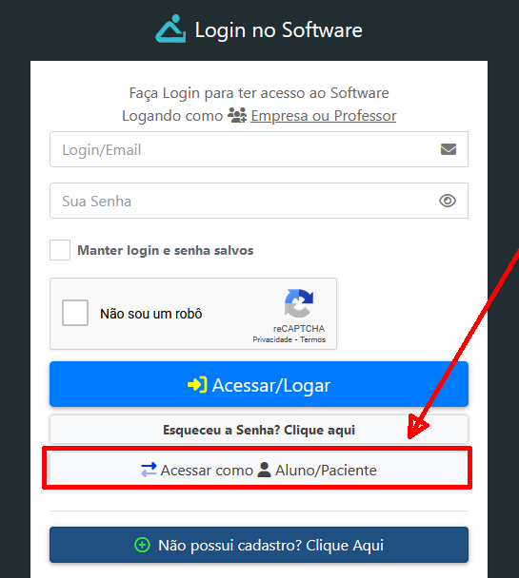
Task: Focus the Login/Email input field
Action: click(x=259, y=149)
